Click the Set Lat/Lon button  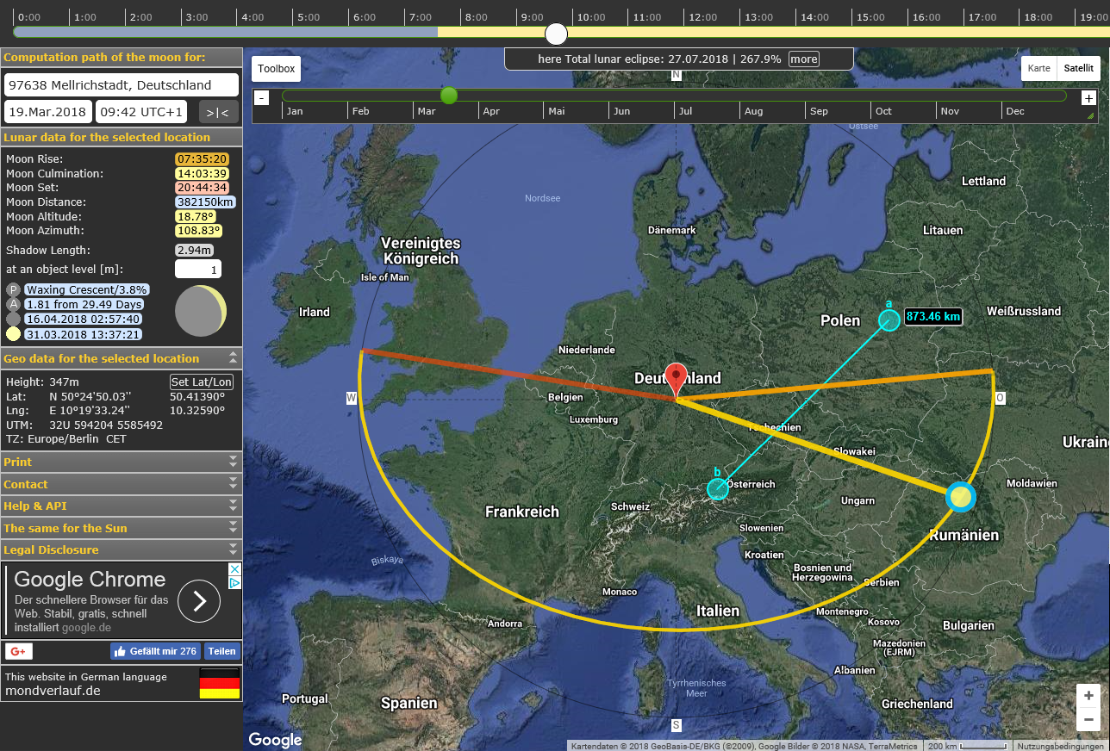202,382
